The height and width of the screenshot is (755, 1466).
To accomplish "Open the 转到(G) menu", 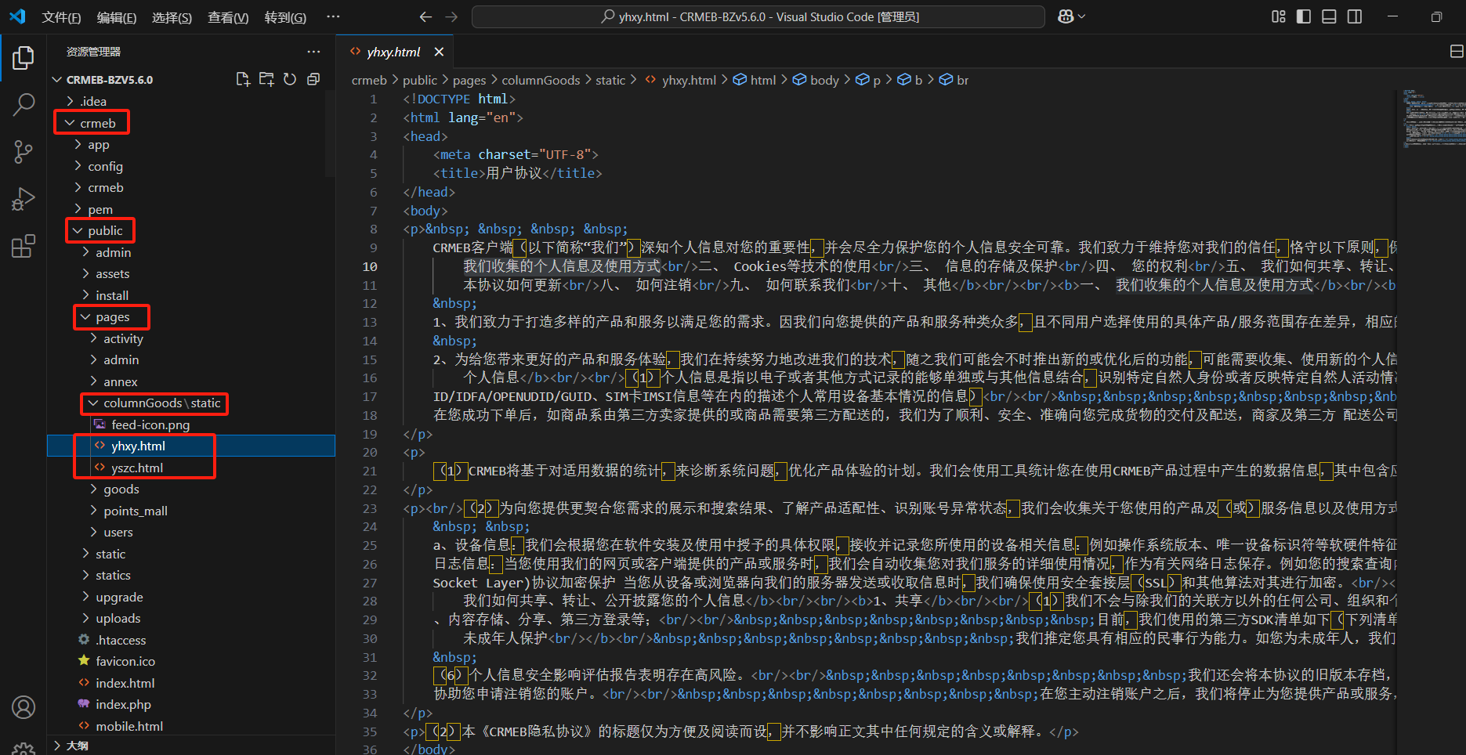I will tap(285, 17).
